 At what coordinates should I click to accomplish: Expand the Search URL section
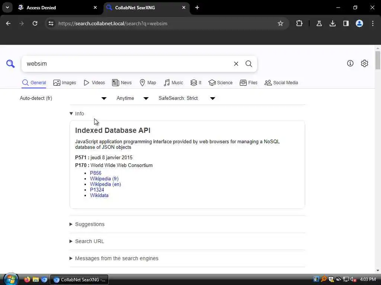(87, 241)
